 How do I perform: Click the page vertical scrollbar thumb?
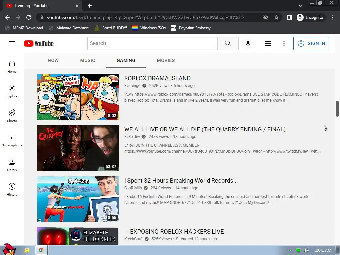point(337,109)
